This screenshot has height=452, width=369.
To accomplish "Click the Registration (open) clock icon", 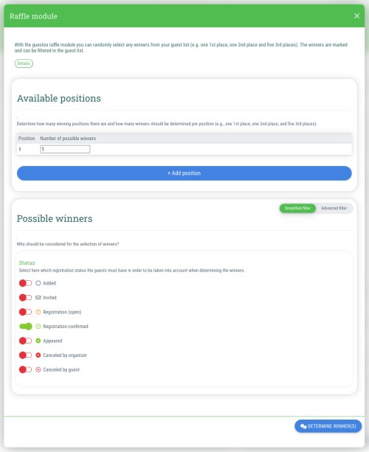I will [38, 312].
